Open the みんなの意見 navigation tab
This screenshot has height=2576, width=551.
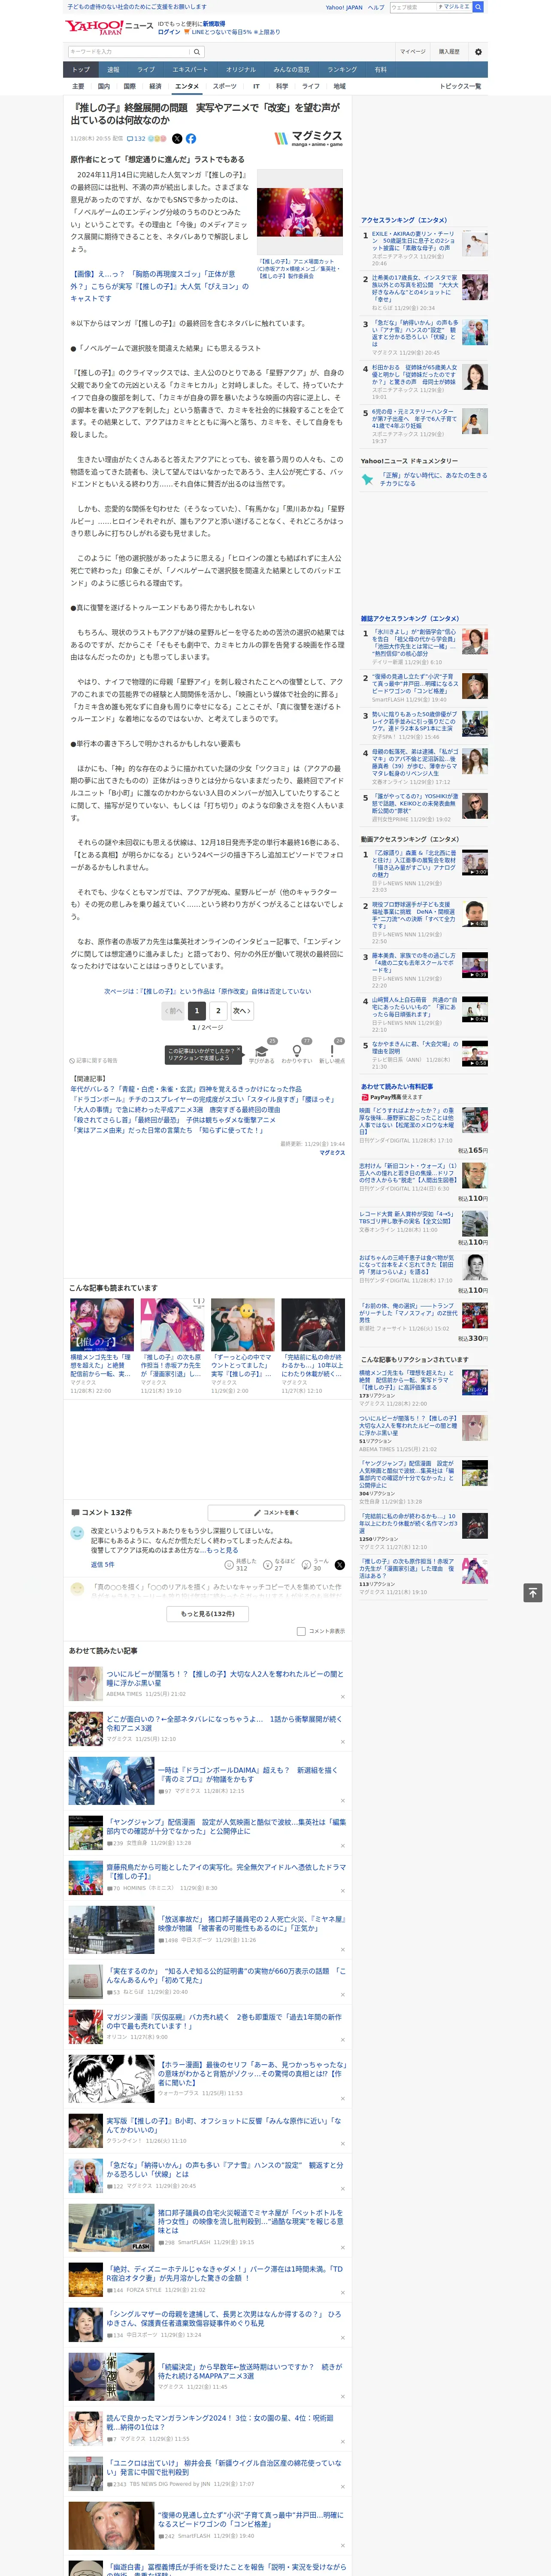tap(292, 70)
